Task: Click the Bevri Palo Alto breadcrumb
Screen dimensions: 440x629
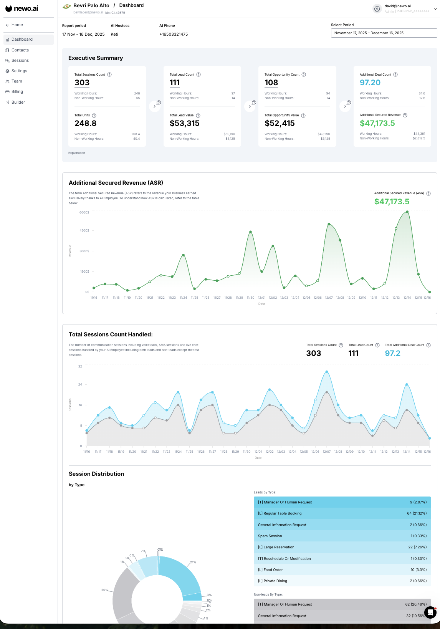Action: point(91,6)
